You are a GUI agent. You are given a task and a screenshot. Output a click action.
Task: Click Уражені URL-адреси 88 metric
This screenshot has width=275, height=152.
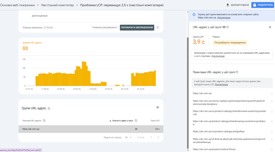point(32,46)
